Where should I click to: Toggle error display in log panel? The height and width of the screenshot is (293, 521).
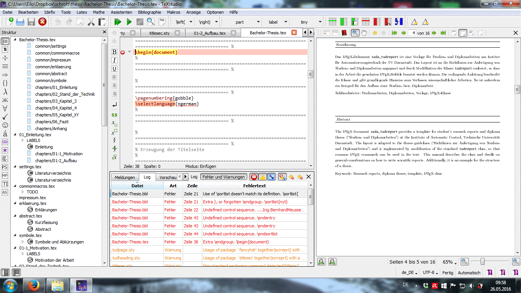[254, 177]
